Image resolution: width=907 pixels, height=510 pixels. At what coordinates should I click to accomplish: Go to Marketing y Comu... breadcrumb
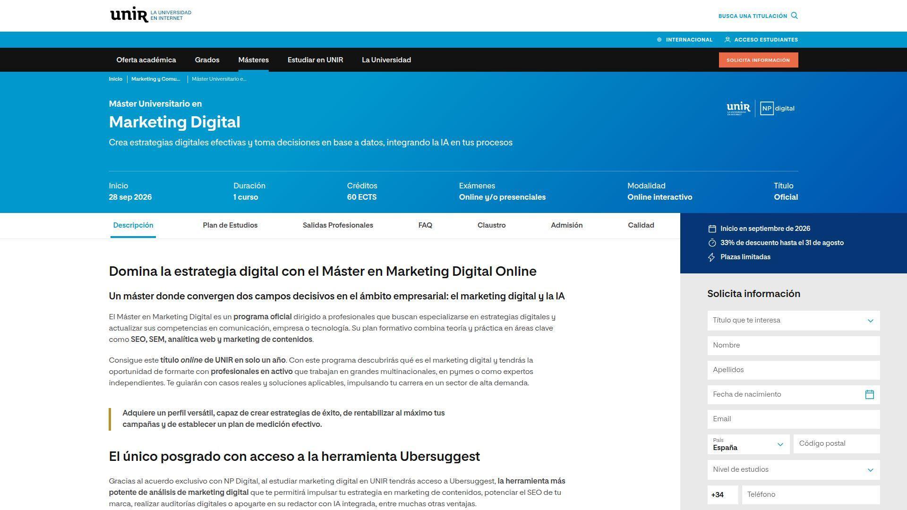tap(155, 79)
